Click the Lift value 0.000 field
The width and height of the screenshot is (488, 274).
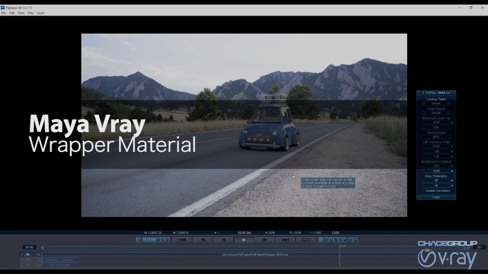[436, 147]
